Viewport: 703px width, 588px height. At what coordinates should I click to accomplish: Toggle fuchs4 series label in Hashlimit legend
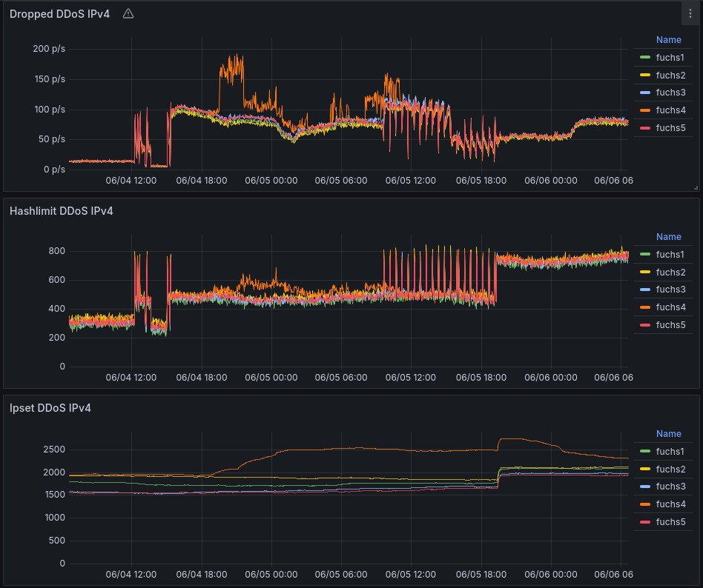click(x=670, y=307)
